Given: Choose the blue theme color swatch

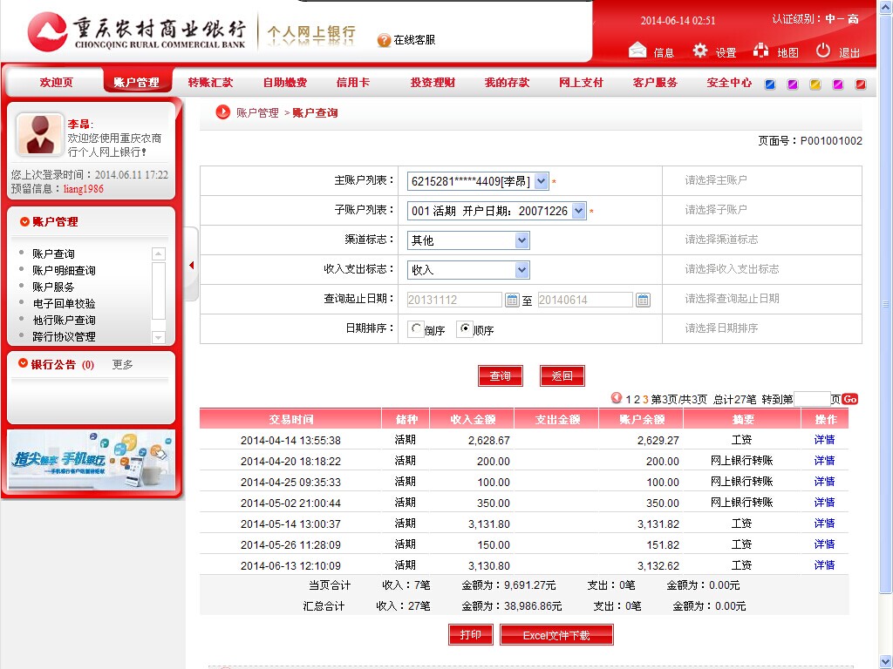Looking at the screenshot, I should 770,84.
